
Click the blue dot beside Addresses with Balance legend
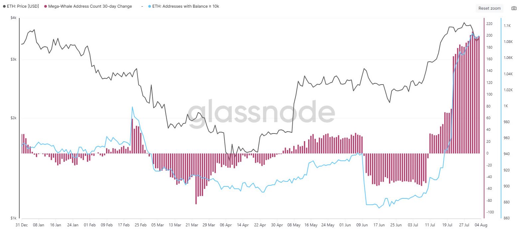point(149,6)
